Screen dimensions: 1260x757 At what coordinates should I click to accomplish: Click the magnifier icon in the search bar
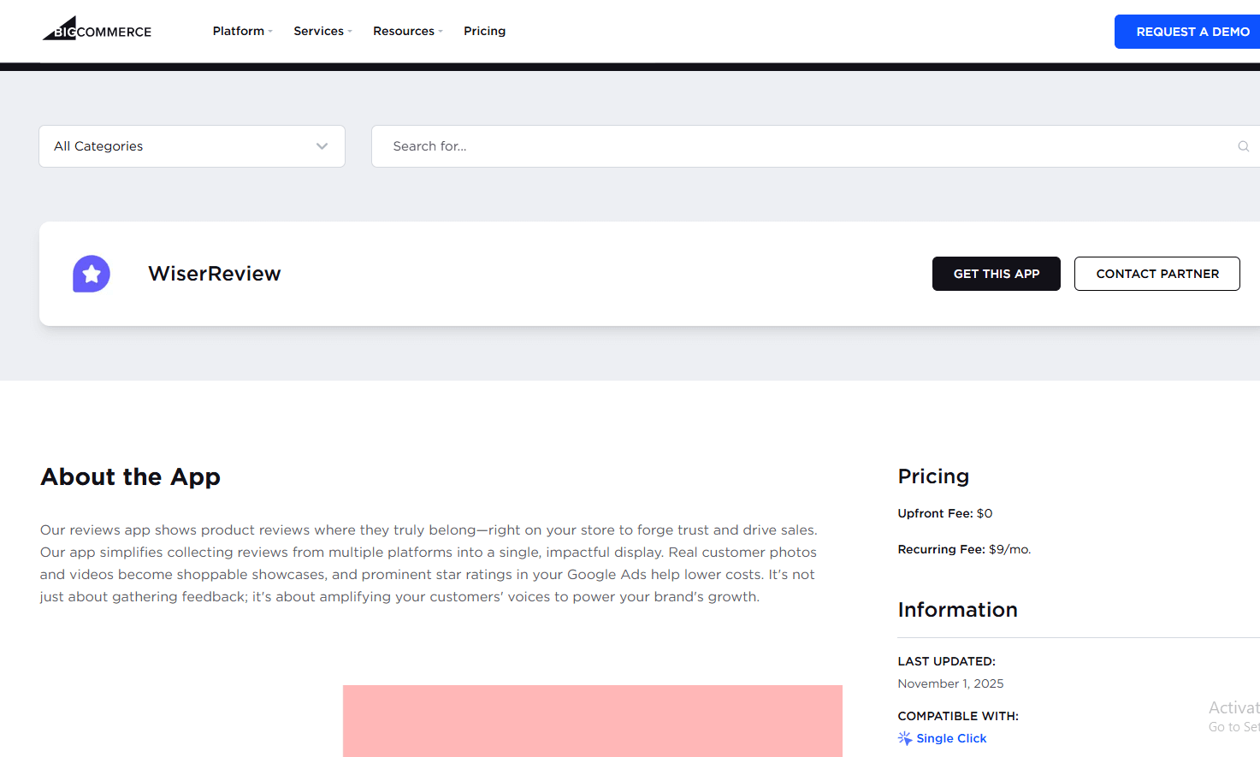point(1242,145)
